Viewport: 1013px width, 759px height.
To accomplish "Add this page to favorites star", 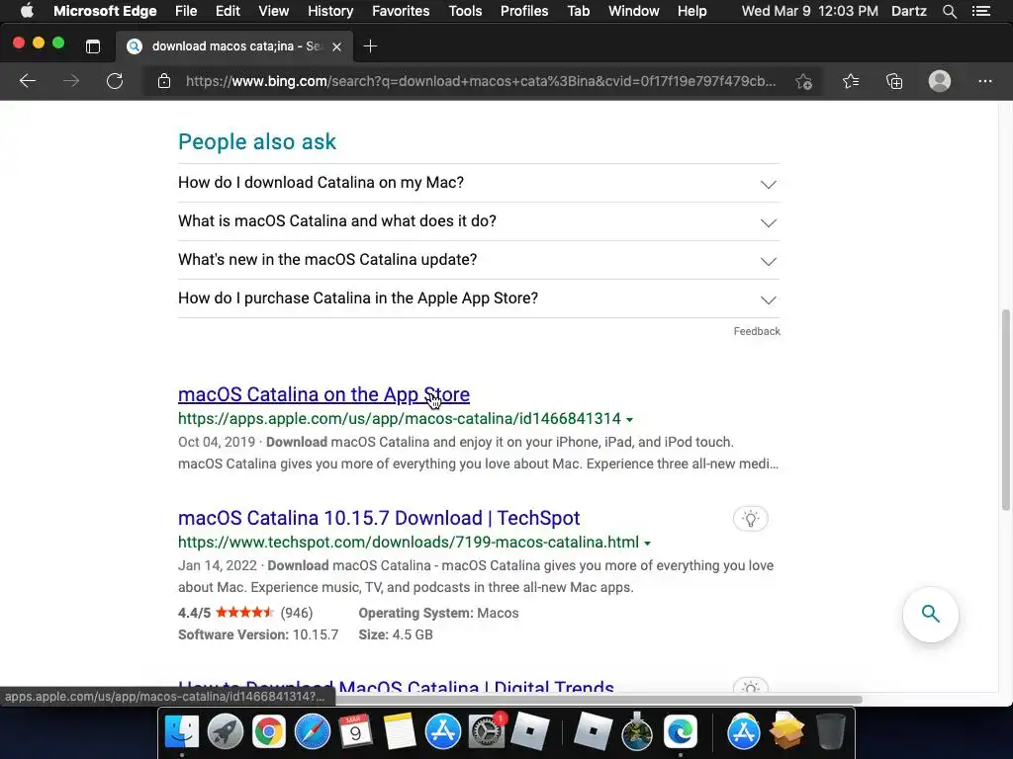I will coord(803,81).
